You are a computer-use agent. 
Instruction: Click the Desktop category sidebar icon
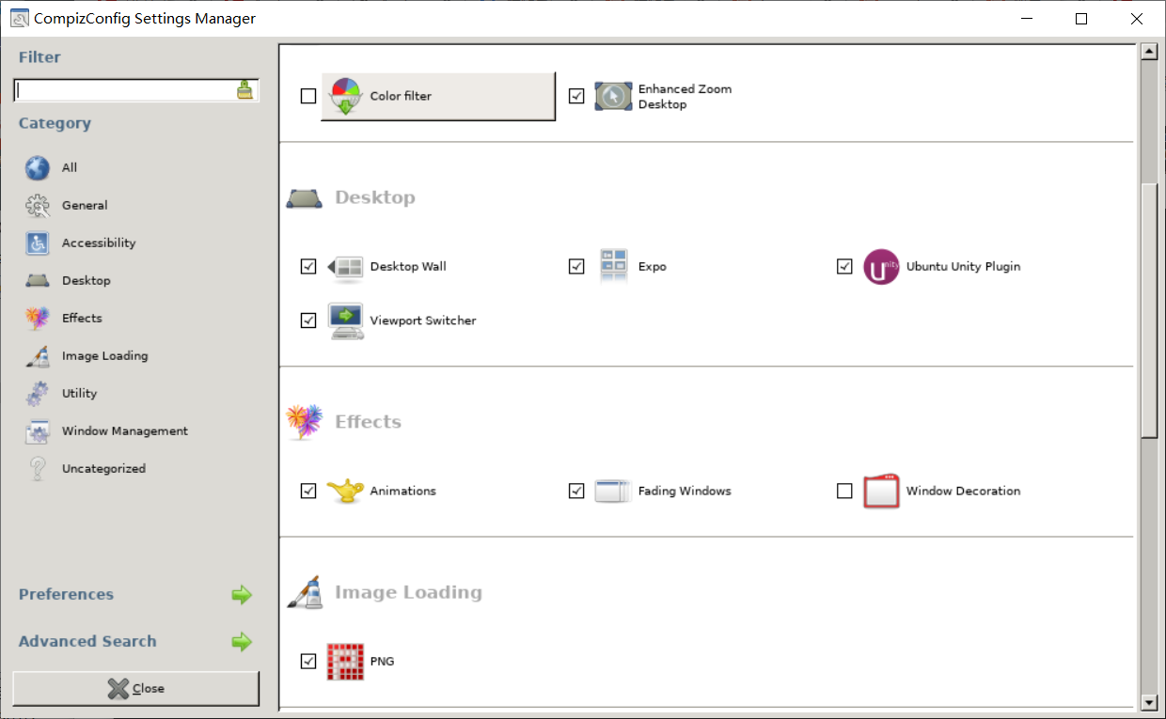click(38, 281)
